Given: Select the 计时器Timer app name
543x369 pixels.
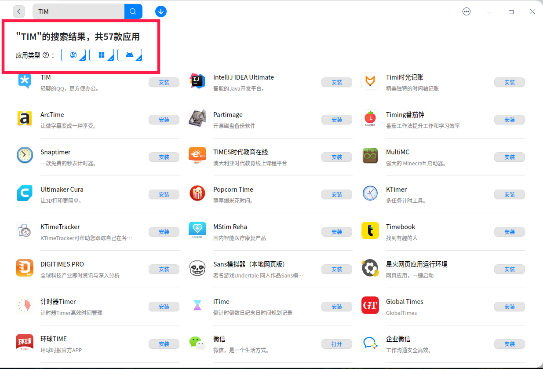Looking at the screenshot, I should pyautogui.click(x=58, y=302).
